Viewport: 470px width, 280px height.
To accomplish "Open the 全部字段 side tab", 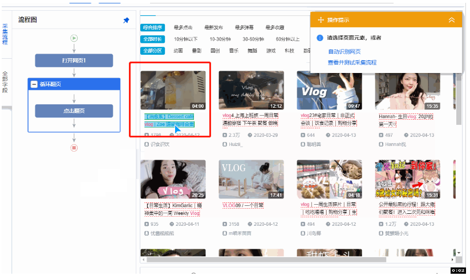I will tap(5, 82).
